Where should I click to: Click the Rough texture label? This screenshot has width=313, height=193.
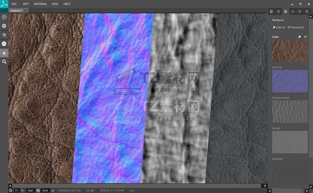tap(276, 128)
